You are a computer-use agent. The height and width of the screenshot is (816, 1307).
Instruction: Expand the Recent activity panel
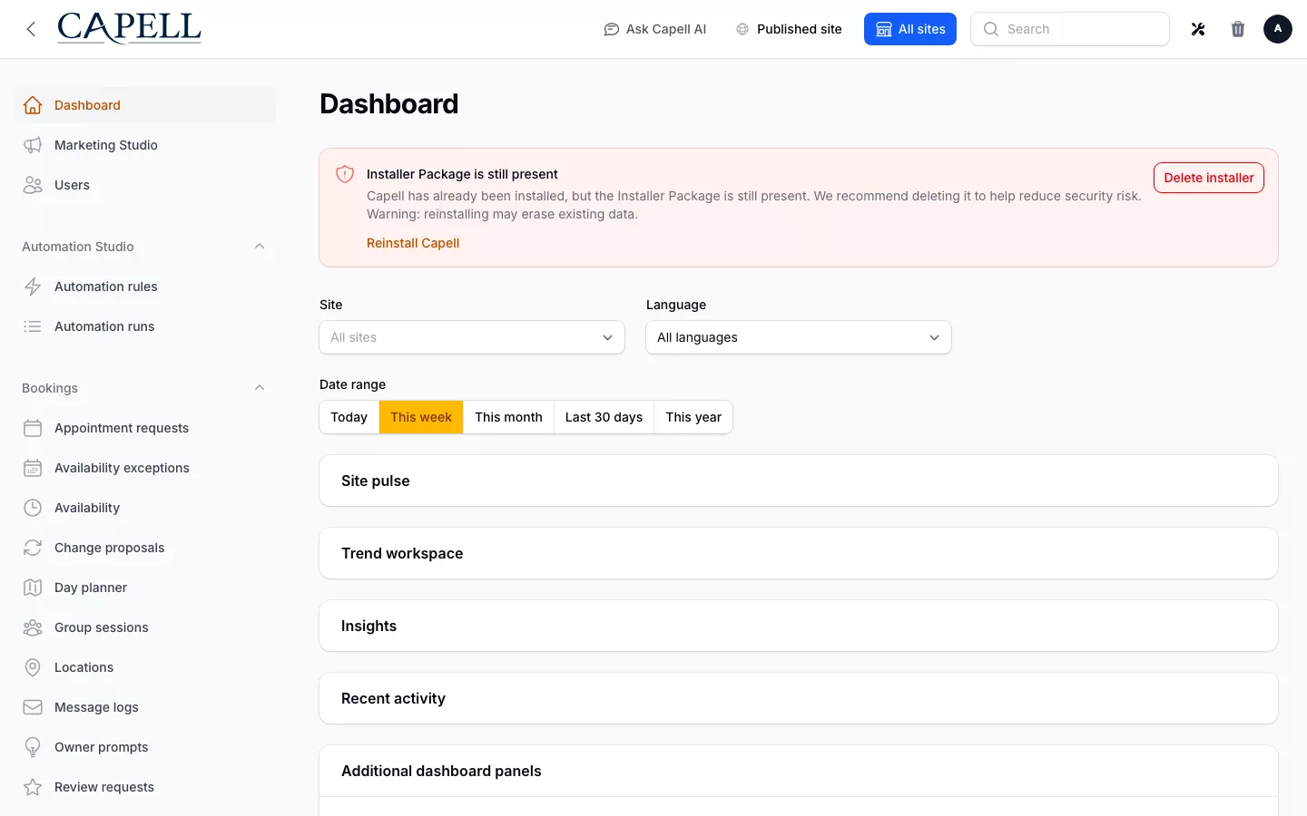click(799, 698)
